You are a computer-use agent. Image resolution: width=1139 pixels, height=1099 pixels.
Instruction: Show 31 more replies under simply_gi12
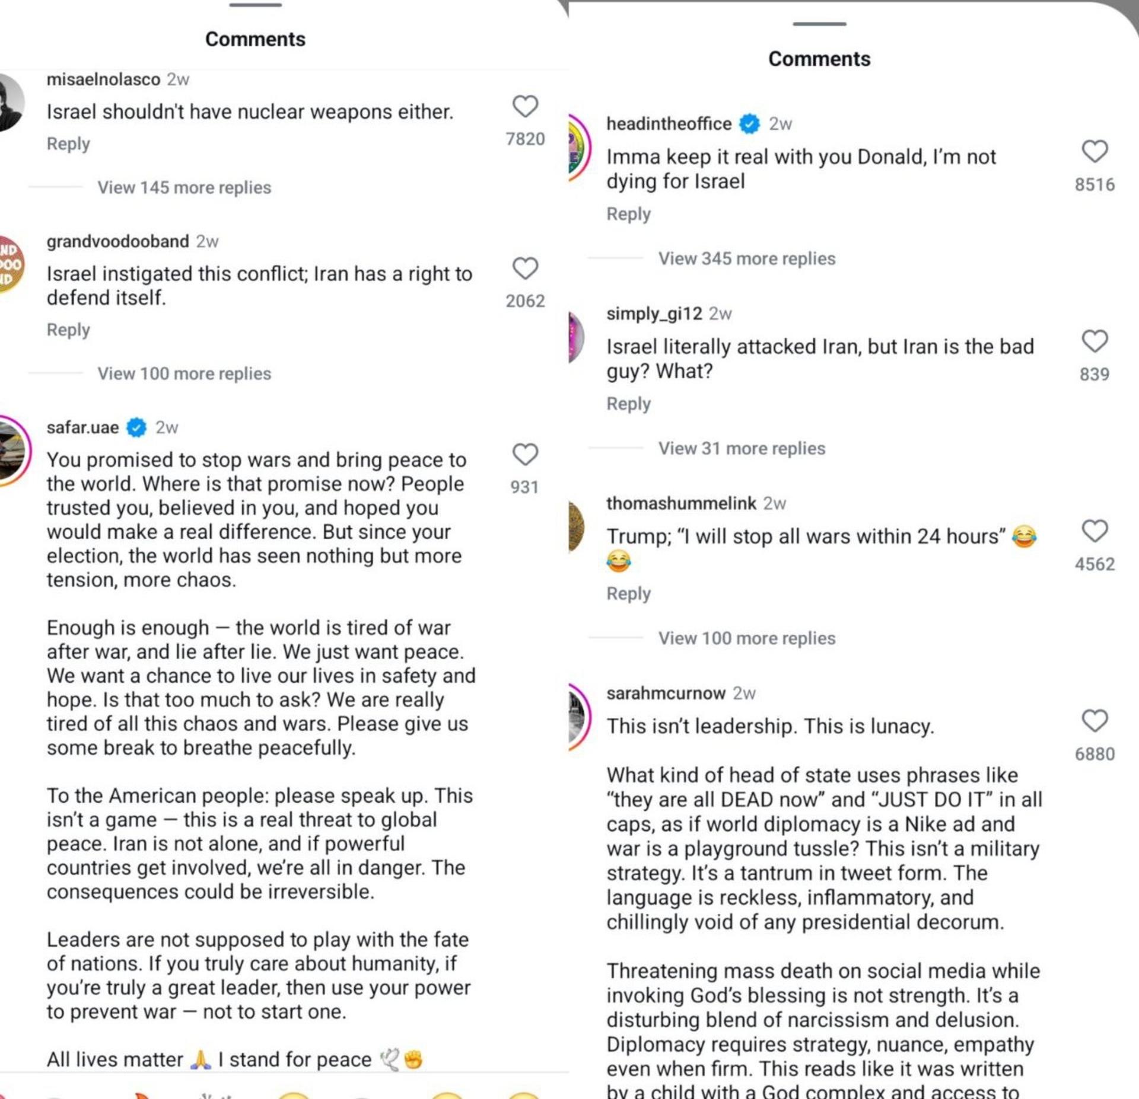click(x=742, y=448)
